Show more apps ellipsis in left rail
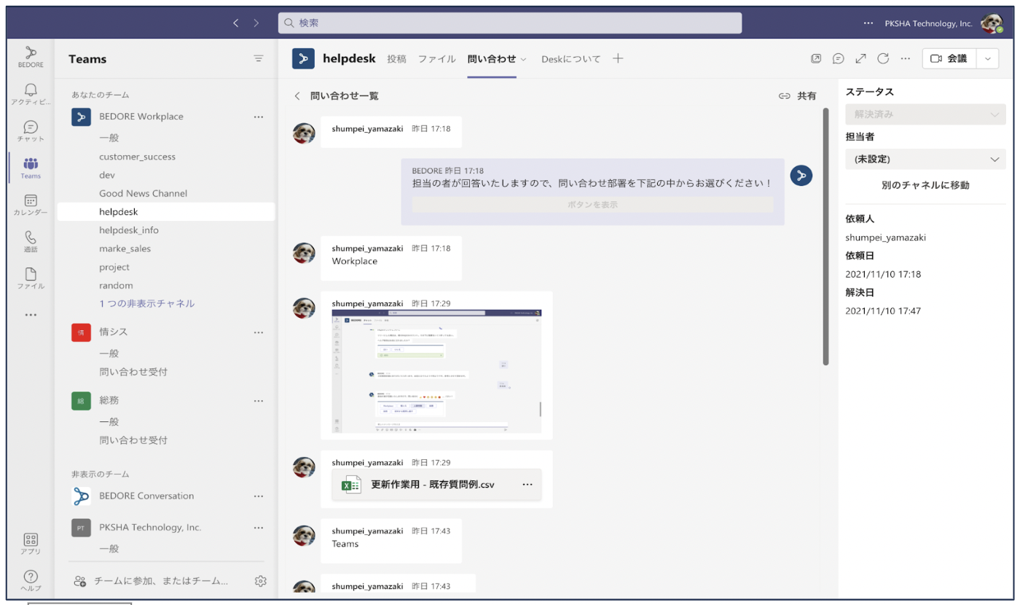 tap(31, 315)
